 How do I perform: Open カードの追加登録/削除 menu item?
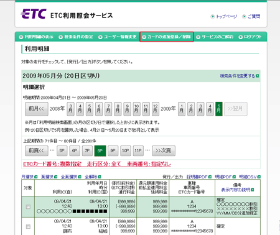(x=167, y=37)
